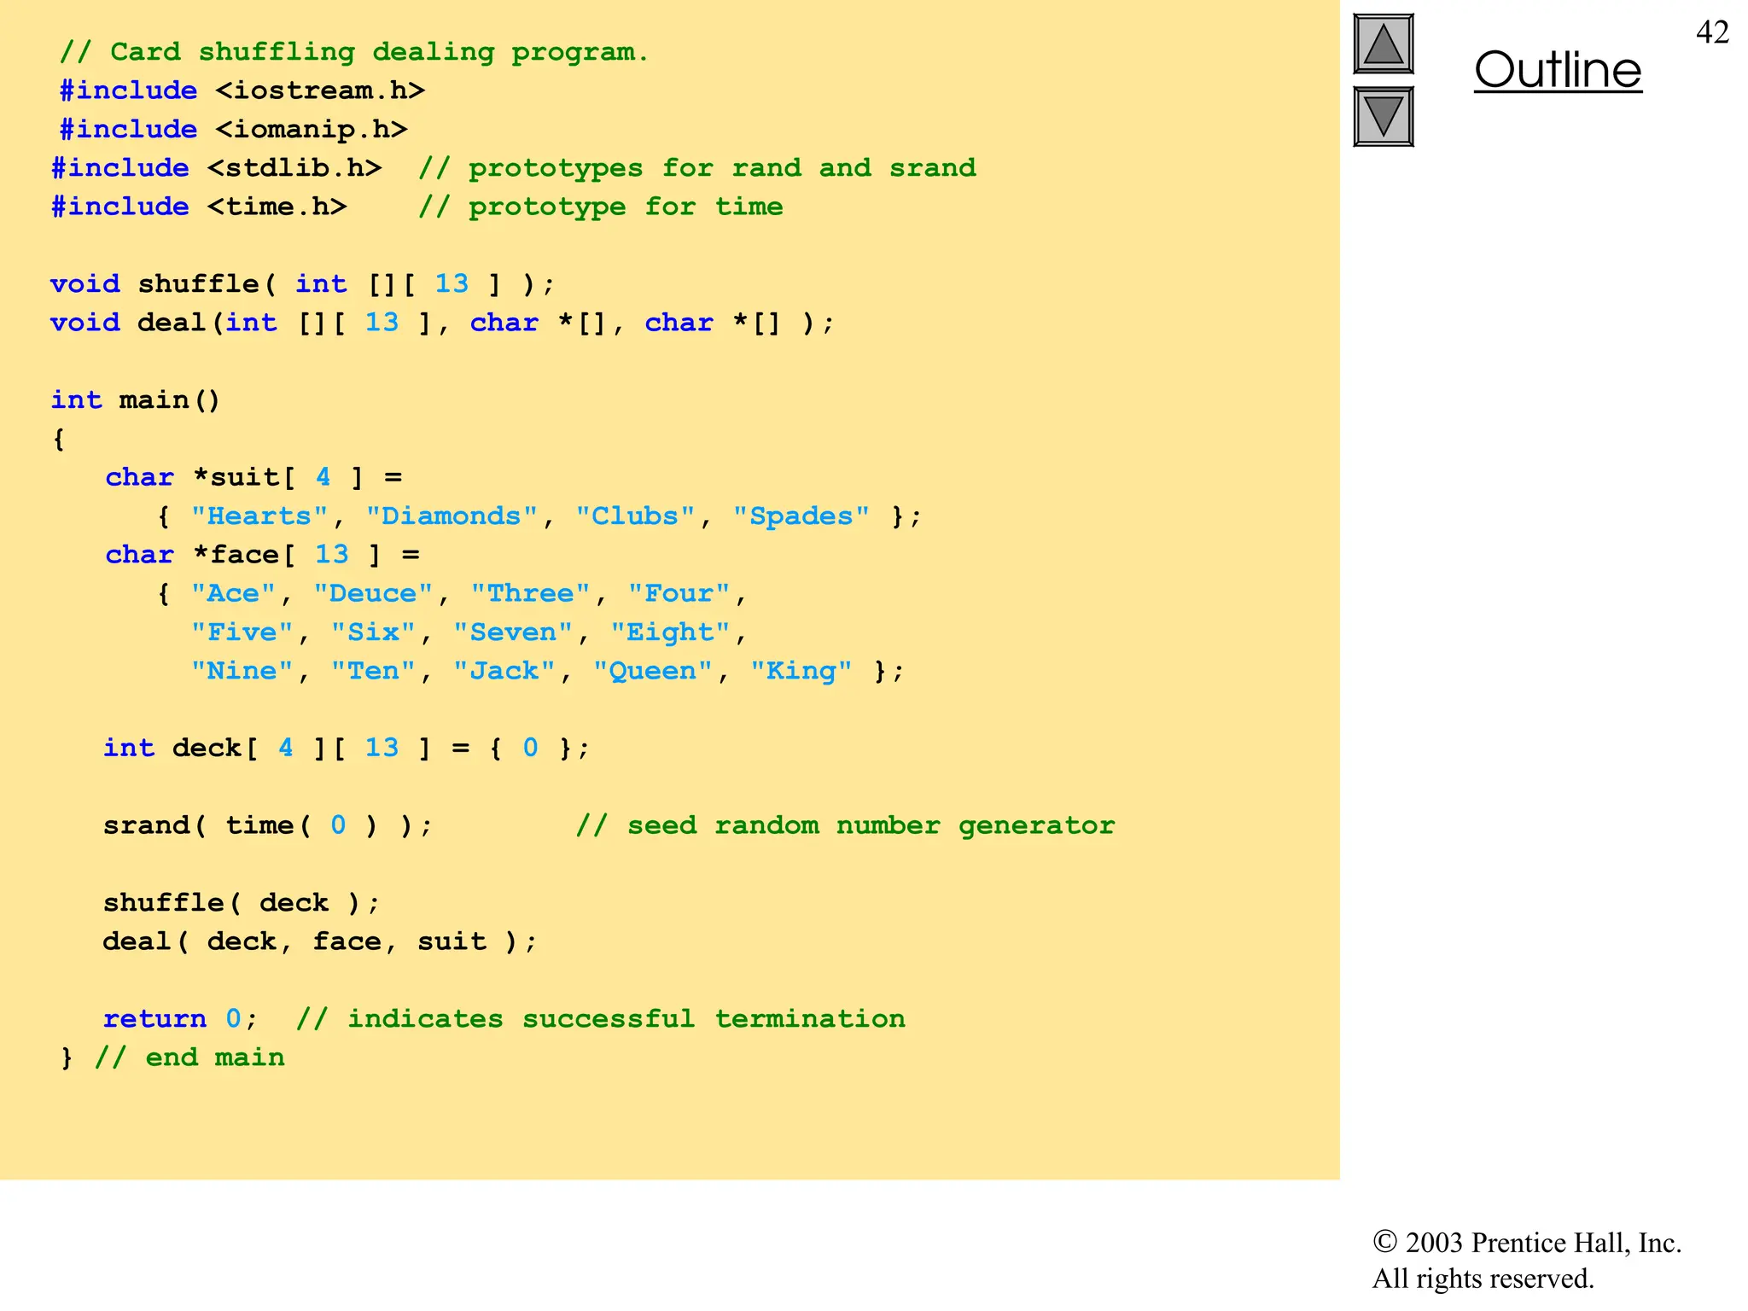Click the "<iostream.h>" include line
The width and height of the screenshot is (1748, 1311).
242,90
